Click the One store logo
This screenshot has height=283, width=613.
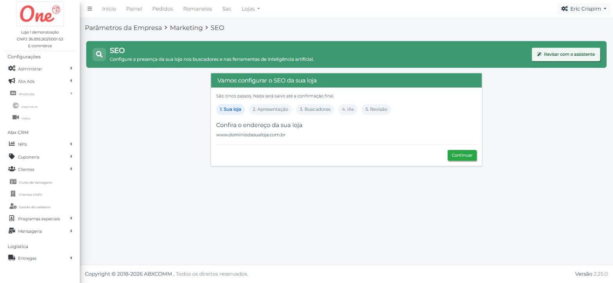coord(40,14)
